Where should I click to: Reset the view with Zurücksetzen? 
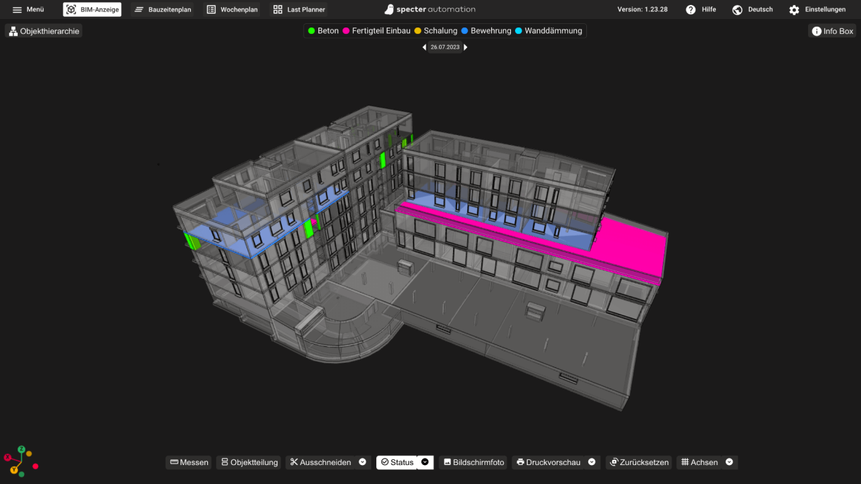(639, 462)
